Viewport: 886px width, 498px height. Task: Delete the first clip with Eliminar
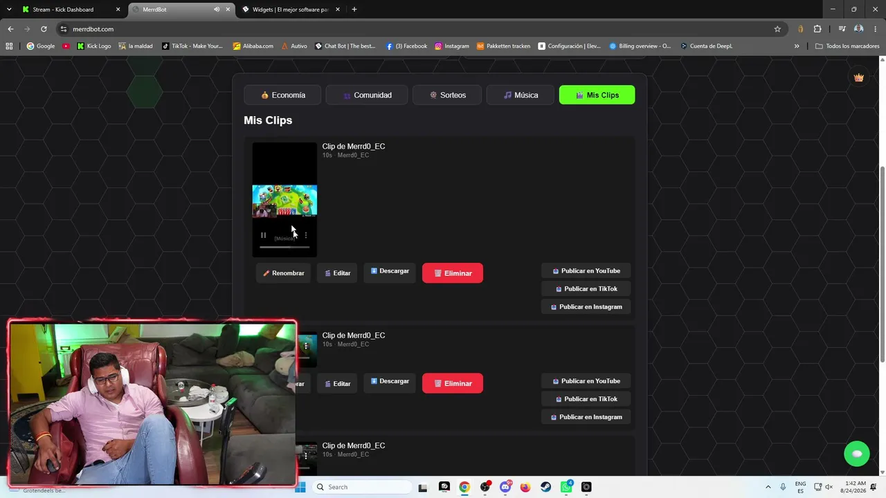tap(453, 273)
